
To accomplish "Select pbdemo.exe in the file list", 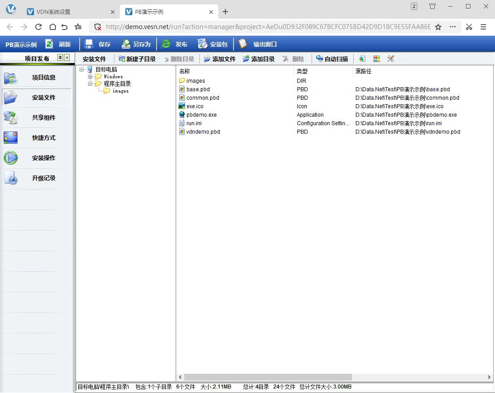I will click(201, 115).
